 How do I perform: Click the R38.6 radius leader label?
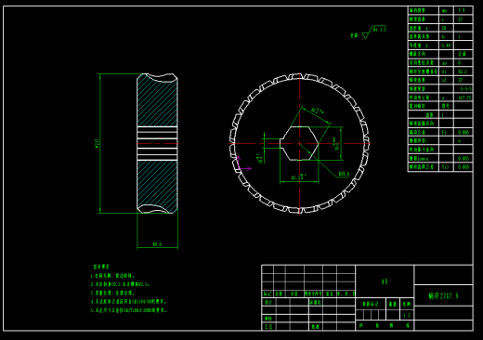tap(344, 174)
